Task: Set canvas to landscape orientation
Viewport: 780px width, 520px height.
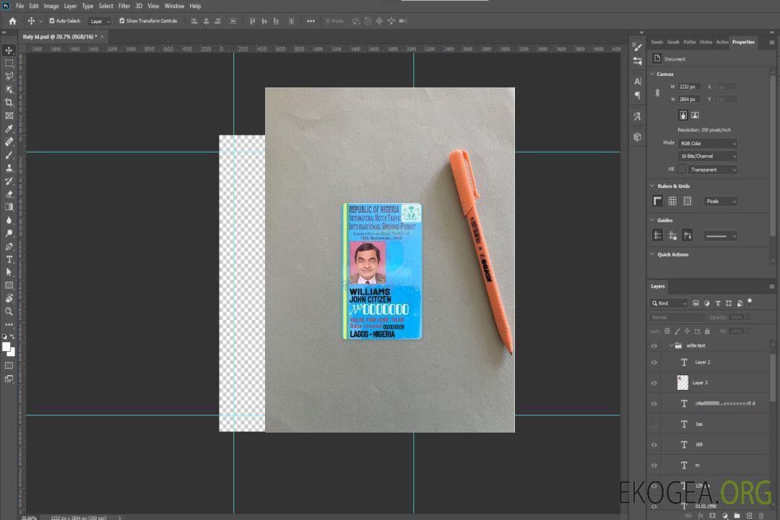Action: tap(695, 115)
